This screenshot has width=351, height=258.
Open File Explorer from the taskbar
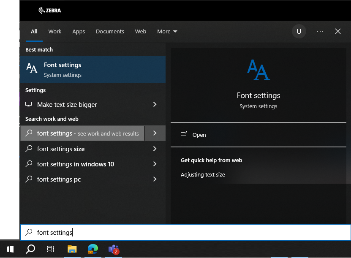[72, 249]
